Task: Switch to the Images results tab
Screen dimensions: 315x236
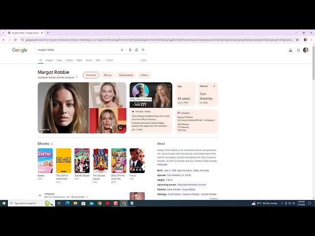Action: pos(49,60)
